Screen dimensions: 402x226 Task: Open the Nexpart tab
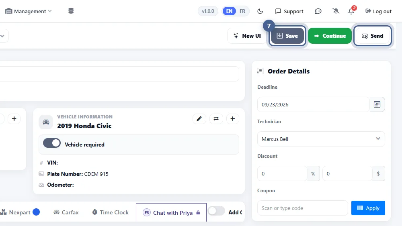coord(20,212)
